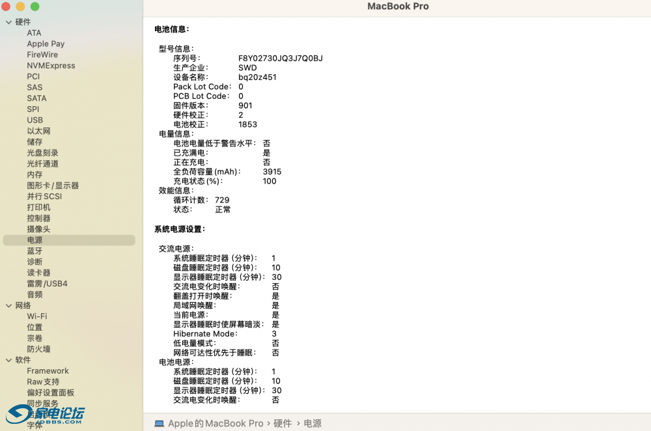Select 偏好设置面板 in sidebar
This screenshot has height=431, width=651.
tap(50, 393)
